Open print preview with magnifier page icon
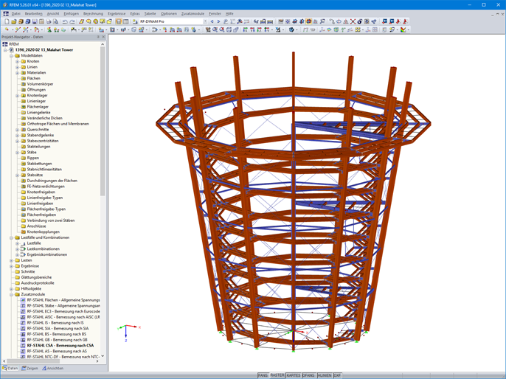 click(x=55, y=21)
